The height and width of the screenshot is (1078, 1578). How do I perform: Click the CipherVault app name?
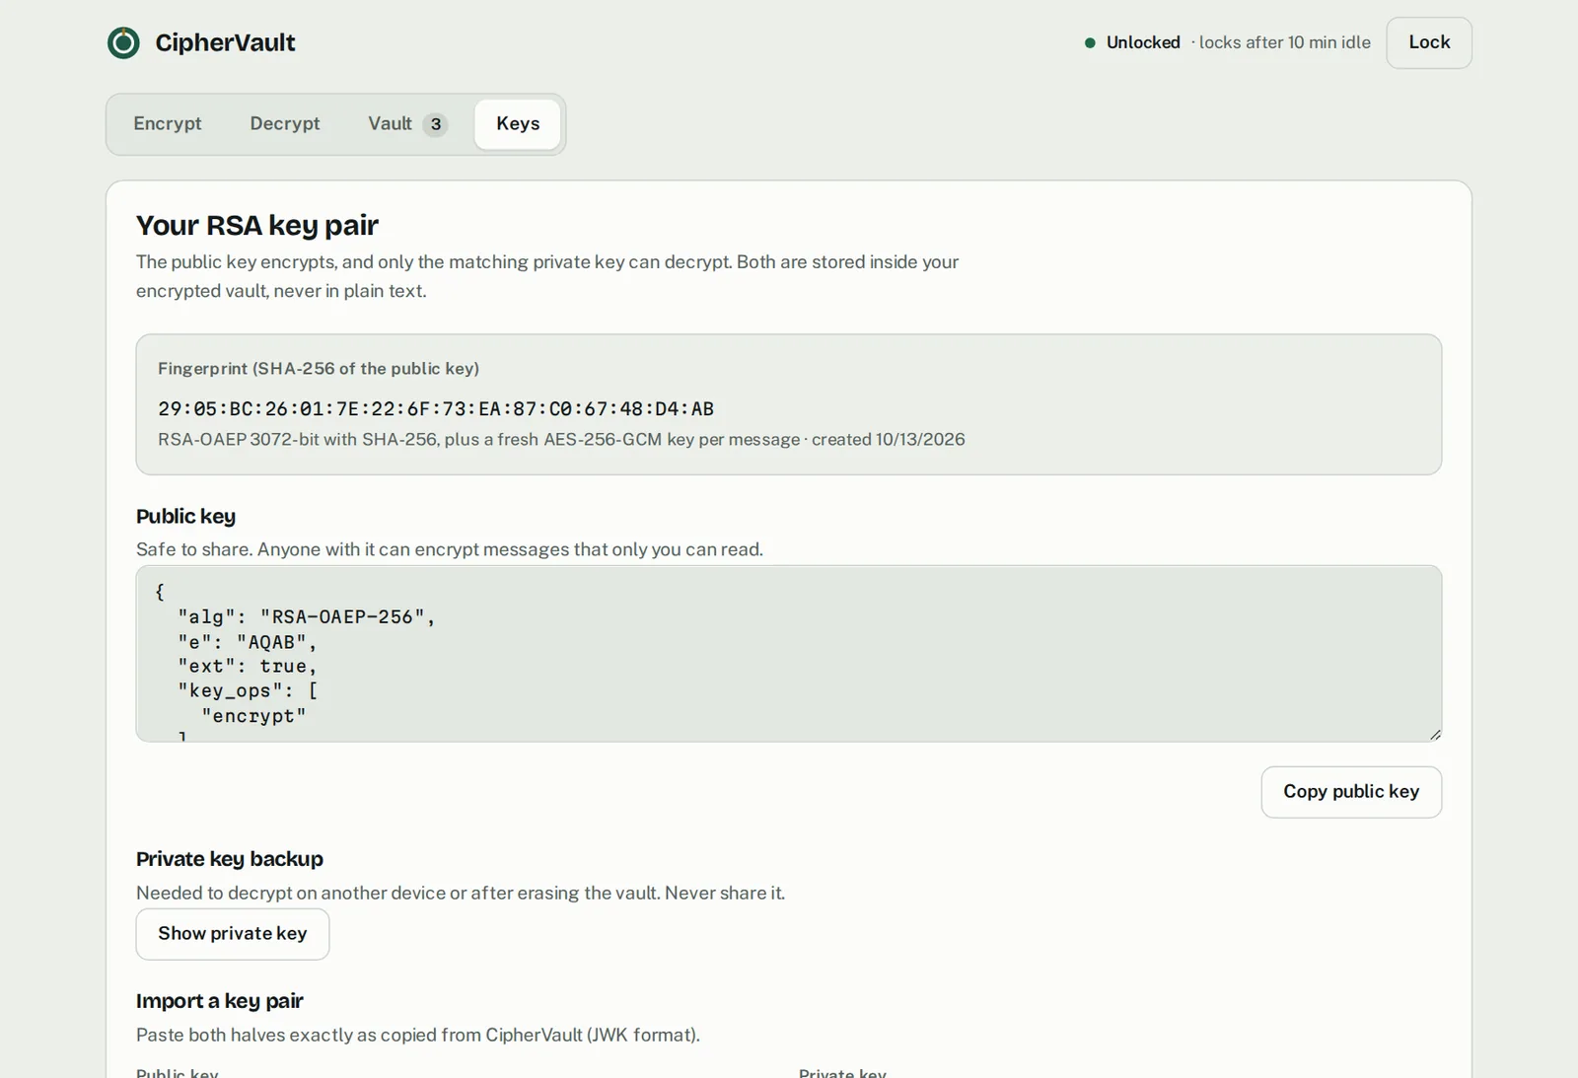[x=226, y=42]
